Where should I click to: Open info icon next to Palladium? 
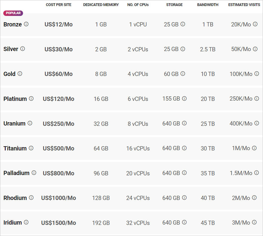(34, 173)
